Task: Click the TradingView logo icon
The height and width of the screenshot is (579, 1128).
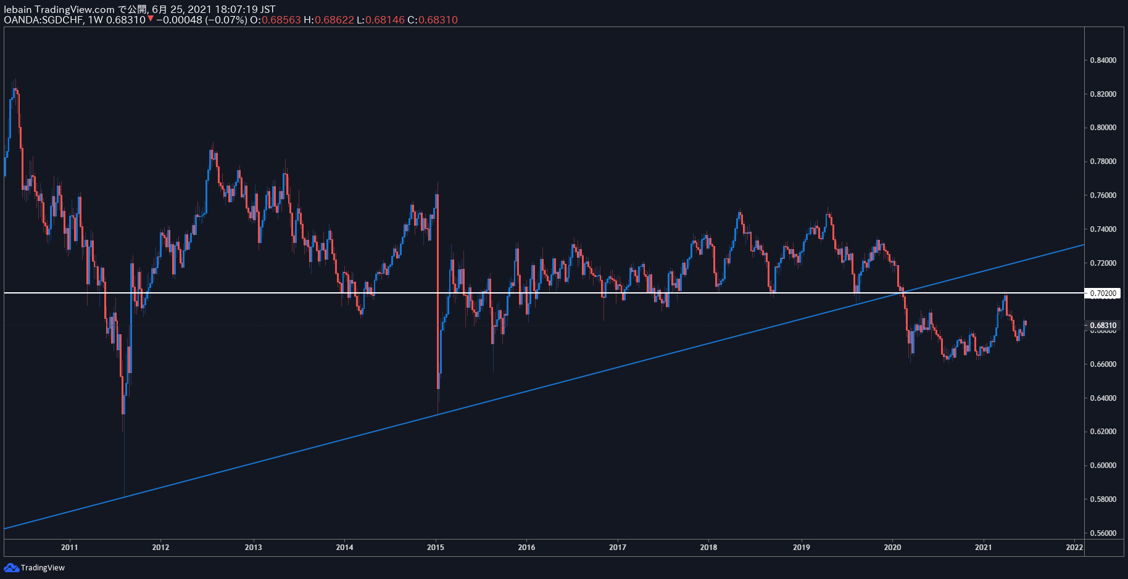Action: point(11,567)
